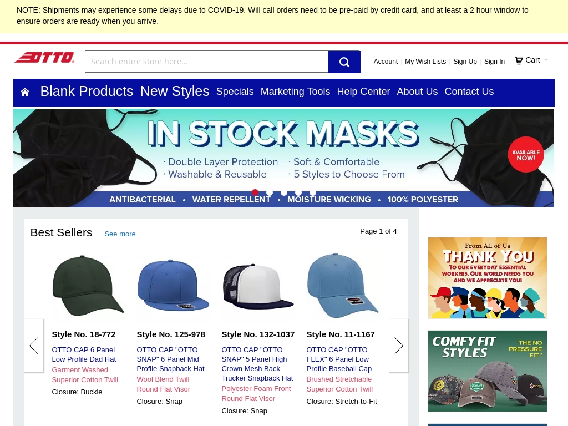This screenshot has height=426, width=568.
Task: Open the Comfy Fit Styles banner
Action: coord(487,371)
